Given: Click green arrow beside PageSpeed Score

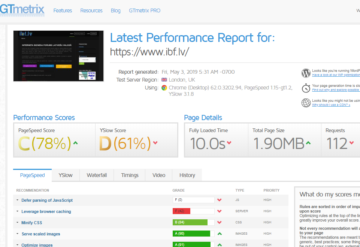Looking at the screenshot, I should 76,143.
